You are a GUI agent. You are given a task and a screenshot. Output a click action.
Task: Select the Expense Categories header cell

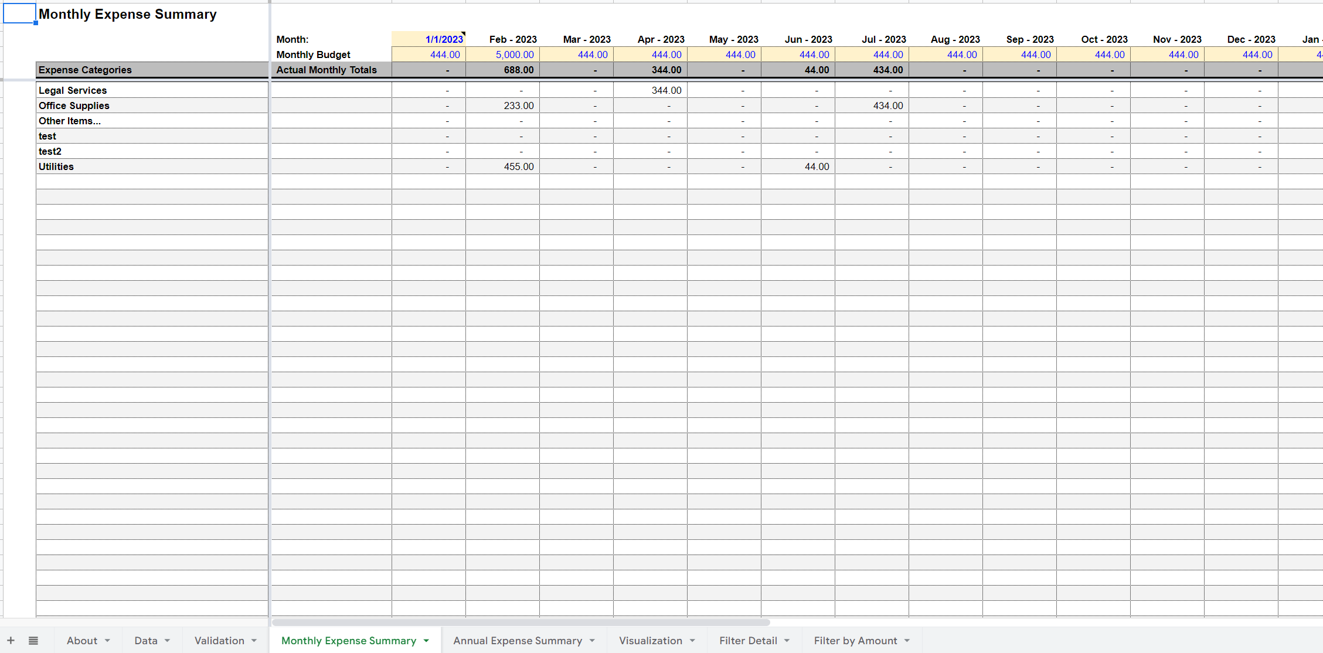click(152, 70)
